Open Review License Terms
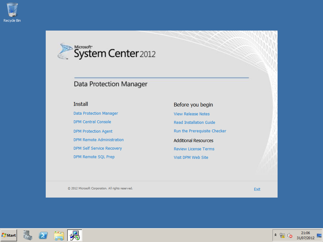The width and height of the screenshot is (323, 242). tap(194, 149)
